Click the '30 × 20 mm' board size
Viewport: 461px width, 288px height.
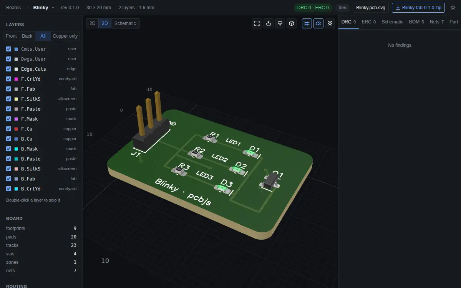click(x=99, y=8)
